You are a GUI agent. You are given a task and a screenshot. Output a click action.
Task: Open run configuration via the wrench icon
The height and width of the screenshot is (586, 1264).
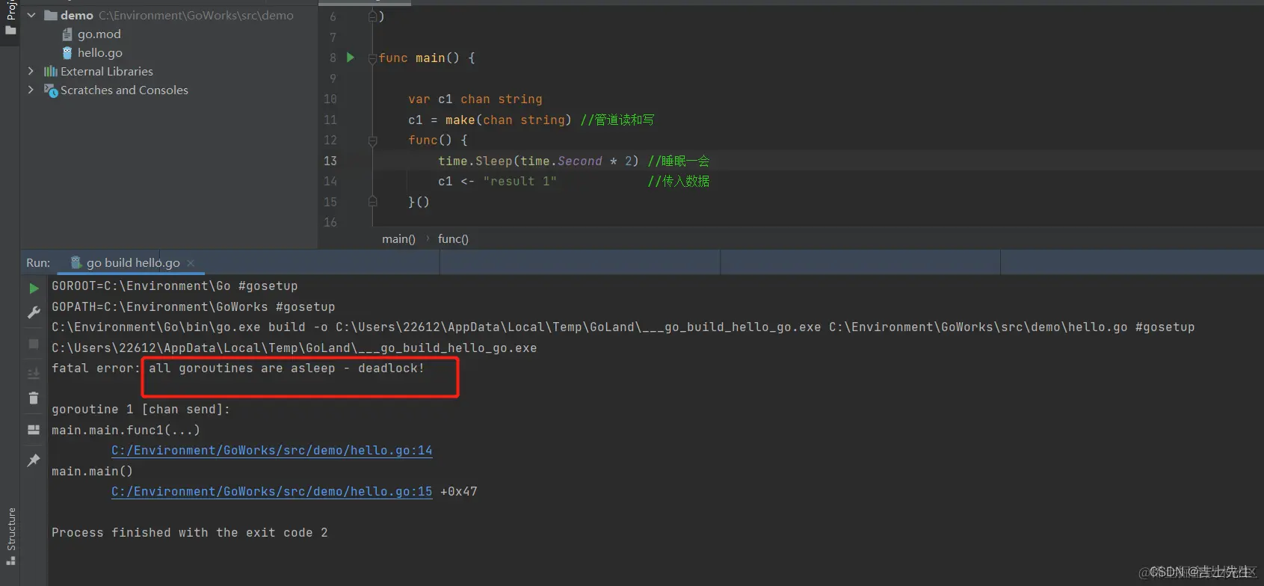coord(34,312)
